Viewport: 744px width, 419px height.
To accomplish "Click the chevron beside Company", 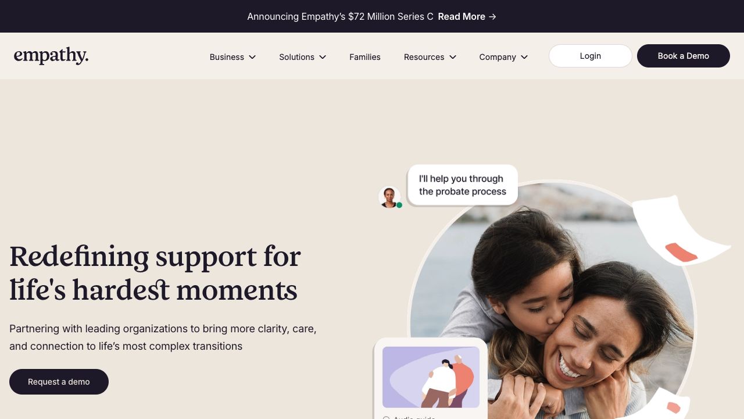I will [x=524, y=57].
